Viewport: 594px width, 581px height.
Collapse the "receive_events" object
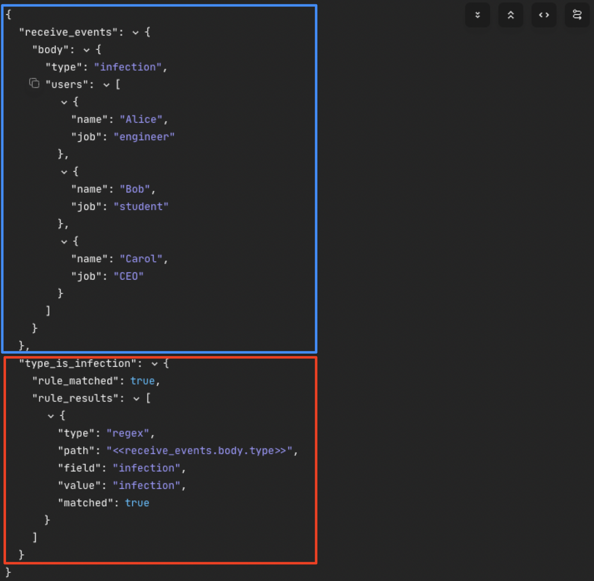(136, 32)
